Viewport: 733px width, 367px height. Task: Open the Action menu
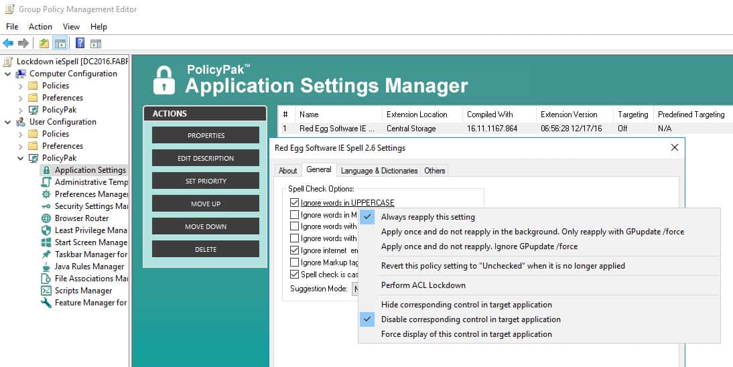pyautogui.click(x=40, y=27)
